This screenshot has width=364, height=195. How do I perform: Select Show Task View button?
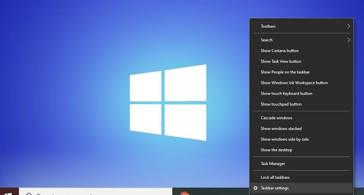302,61
